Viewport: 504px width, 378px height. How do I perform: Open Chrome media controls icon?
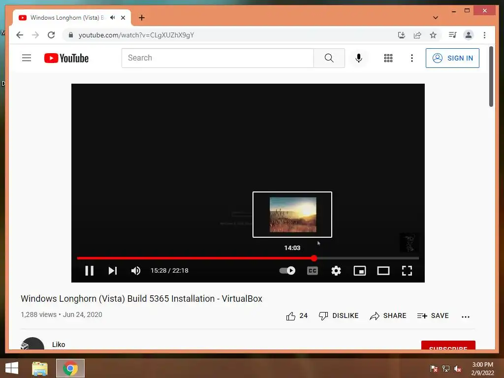pyautogui.click(x=453, y=35)
